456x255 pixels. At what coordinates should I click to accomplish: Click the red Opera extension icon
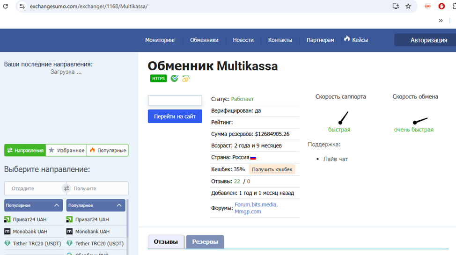click(x=441, y=7)
